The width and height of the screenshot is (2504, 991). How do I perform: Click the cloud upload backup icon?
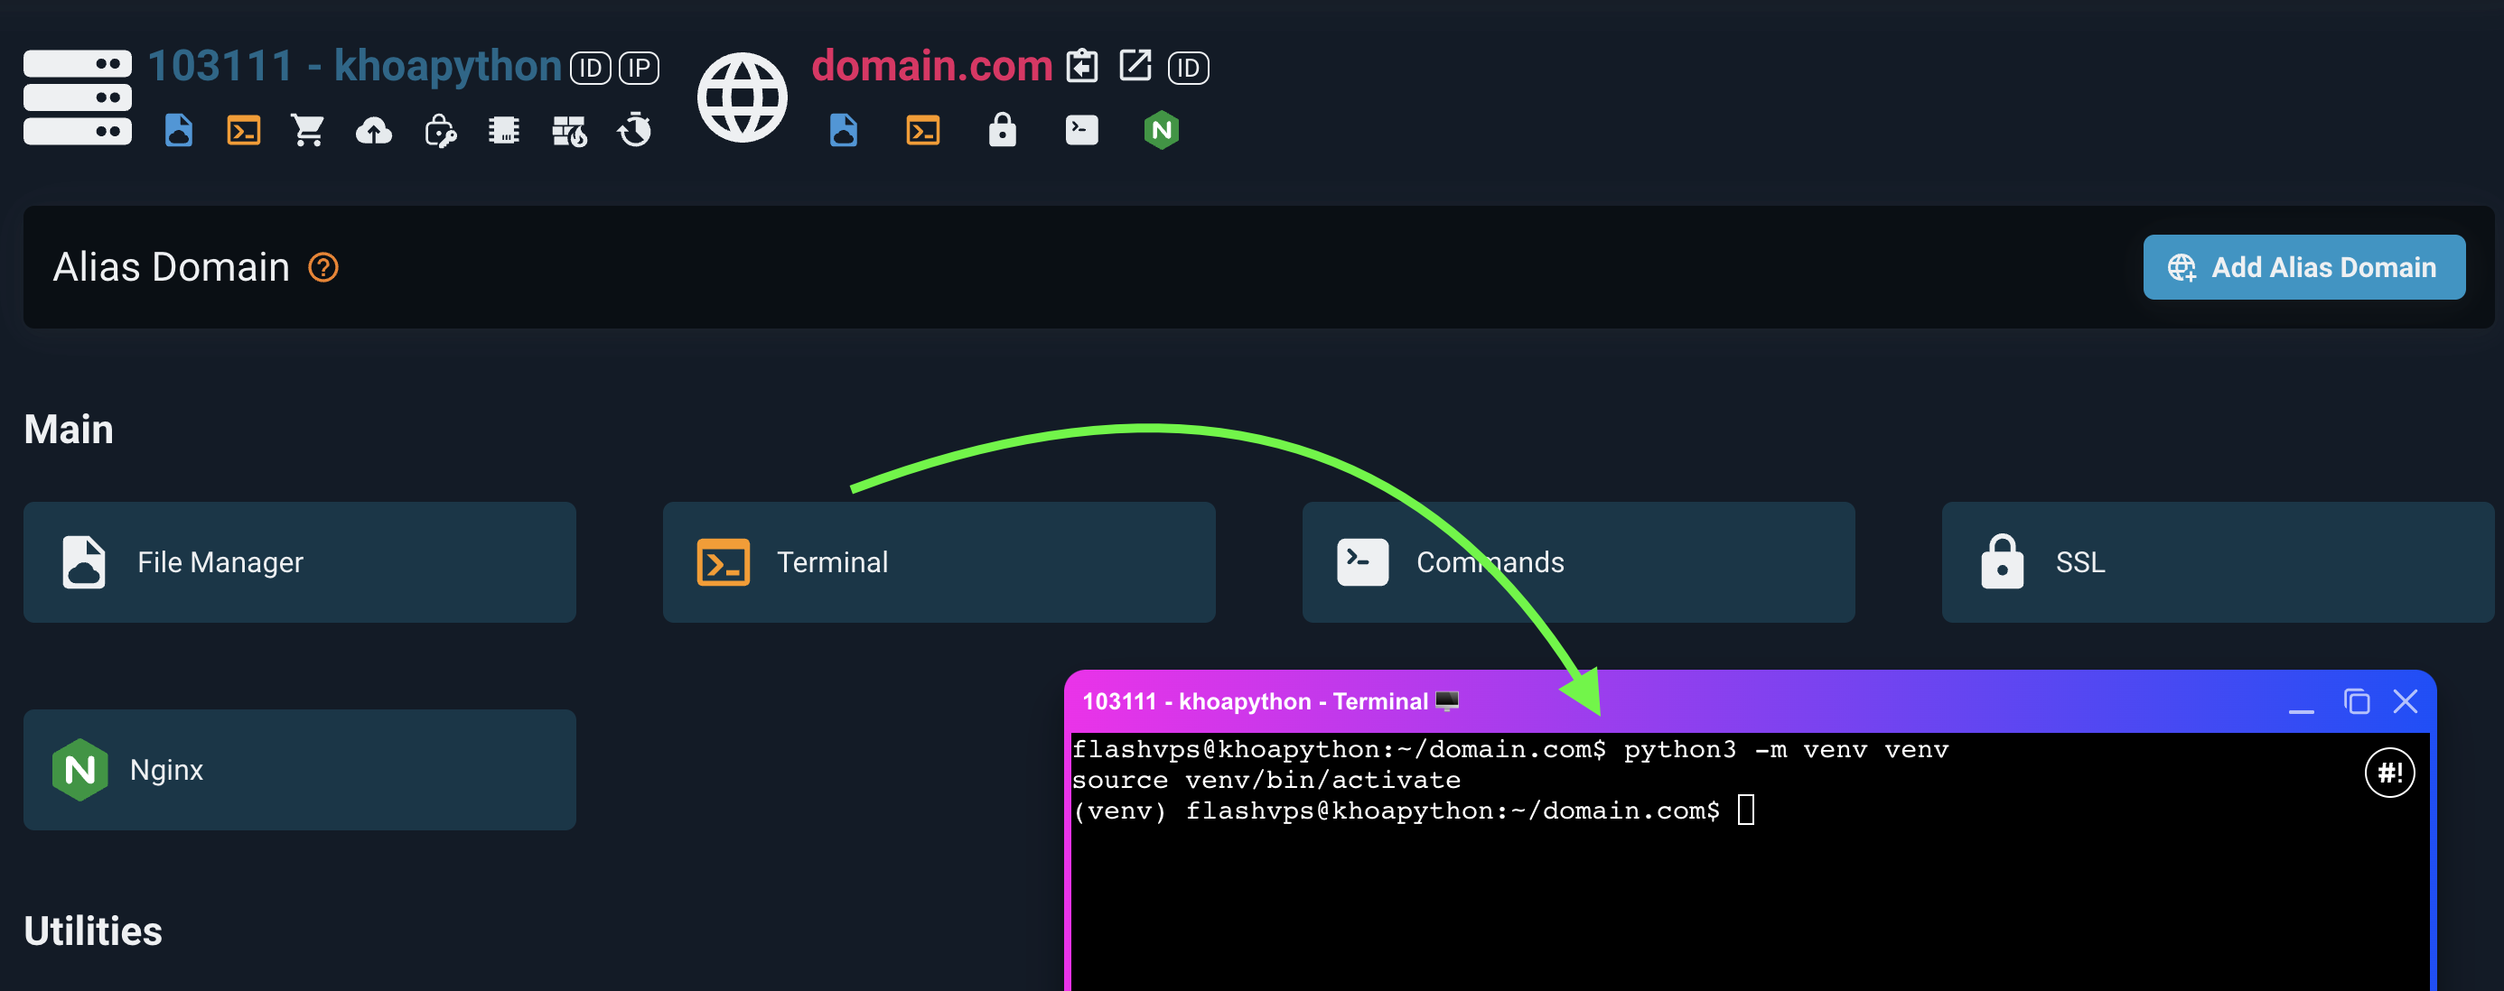click(373, 130)
